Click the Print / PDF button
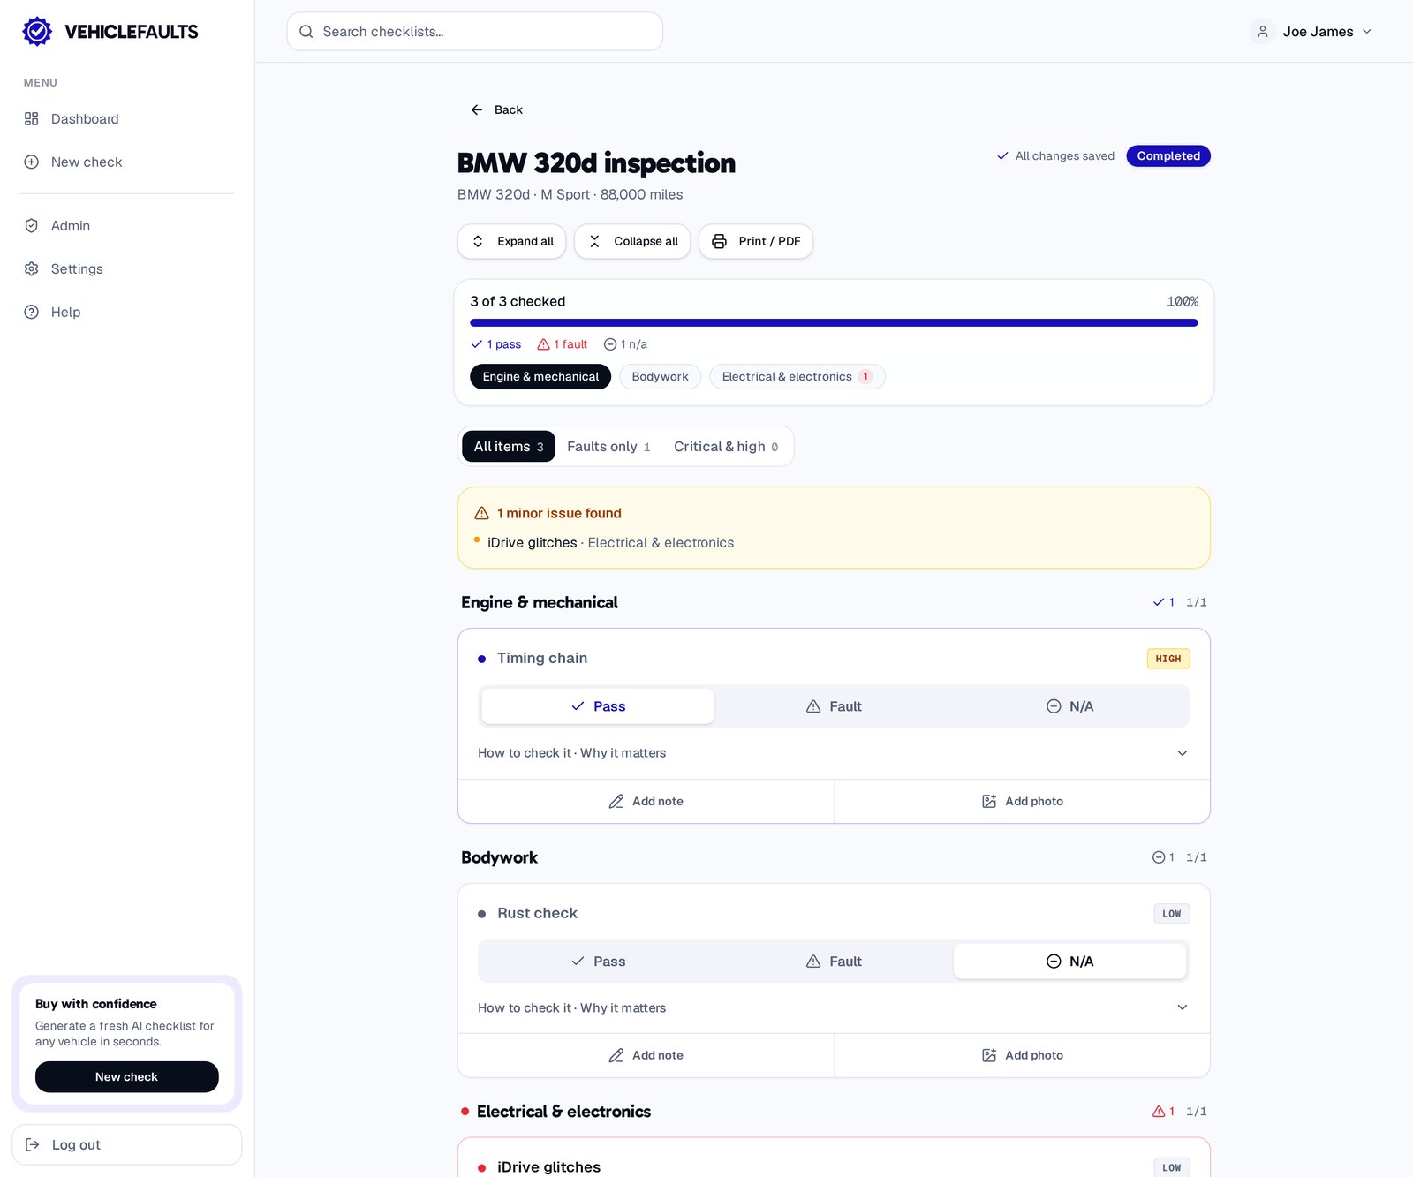 [x=756, y=242]
